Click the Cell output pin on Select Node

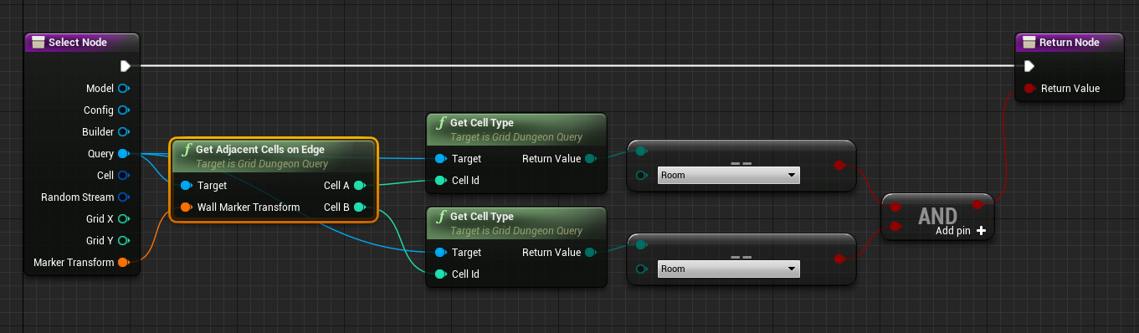coord(123,175)
